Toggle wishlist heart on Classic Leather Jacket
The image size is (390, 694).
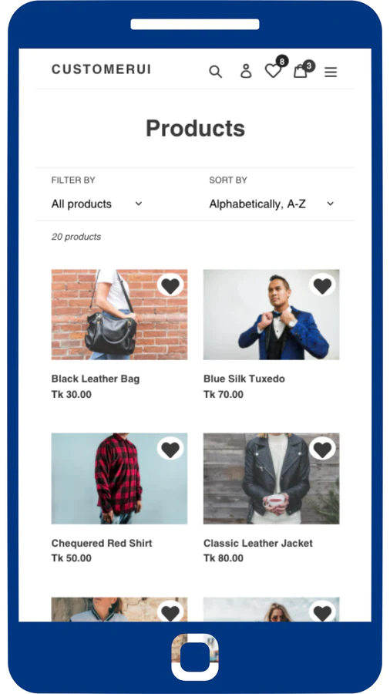pos(322,450)
